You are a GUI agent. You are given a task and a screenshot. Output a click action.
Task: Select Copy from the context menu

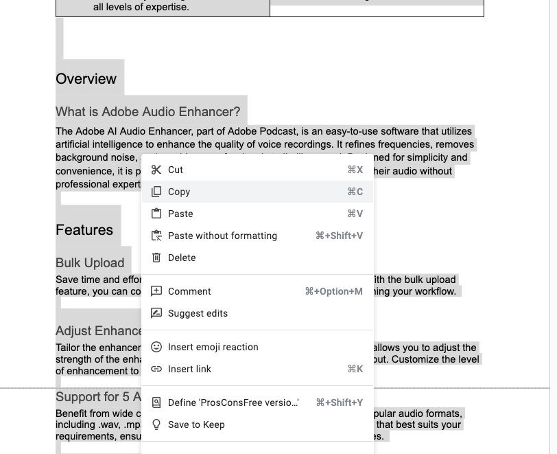[x=257, y=192]
